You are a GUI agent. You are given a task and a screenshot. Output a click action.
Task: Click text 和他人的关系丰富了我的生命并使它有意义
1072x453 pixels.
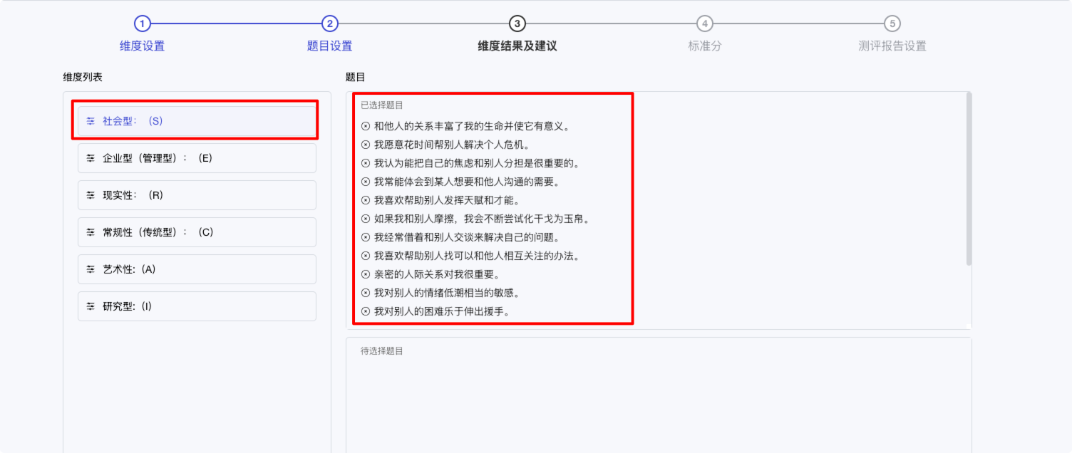pyautogui.click(x=472, y=126)
